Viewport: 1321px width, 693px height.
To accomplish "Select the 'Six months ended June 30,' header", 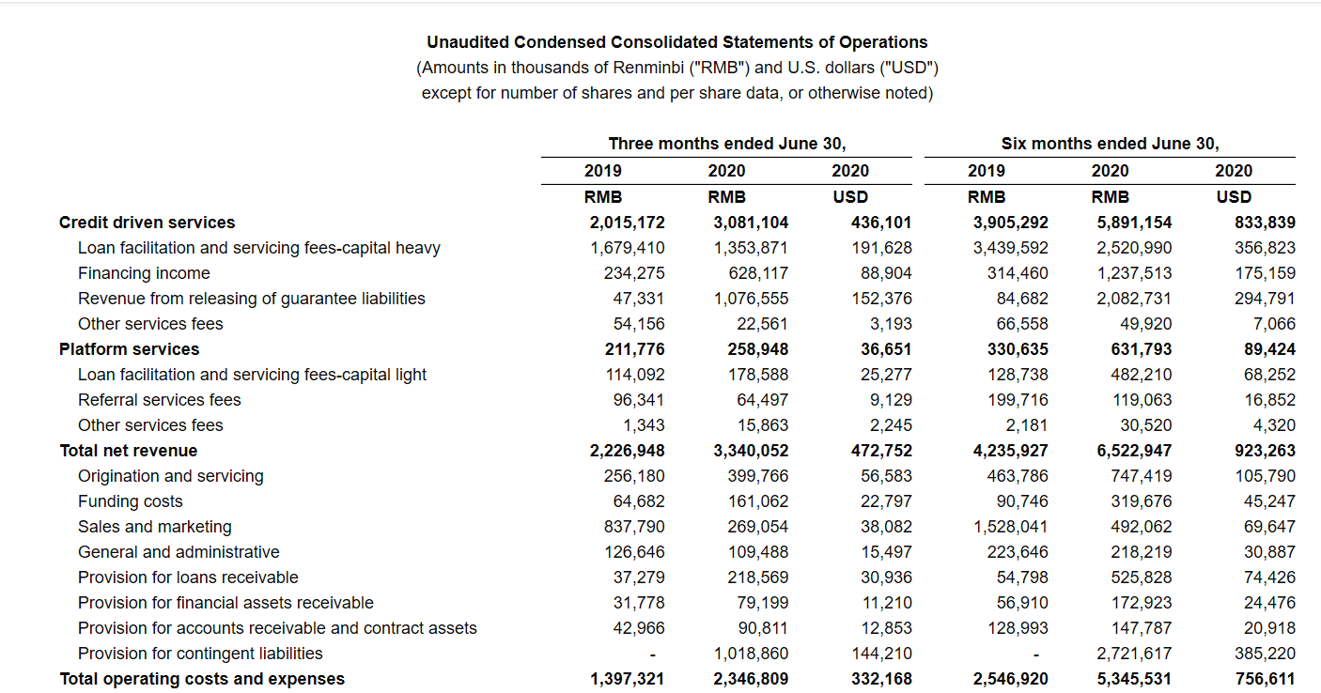I will click(x=1110, y=144).
